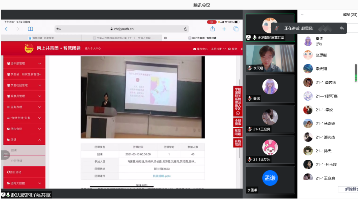Click the reply arrow icon in speaking banner

tap(341, 28)
